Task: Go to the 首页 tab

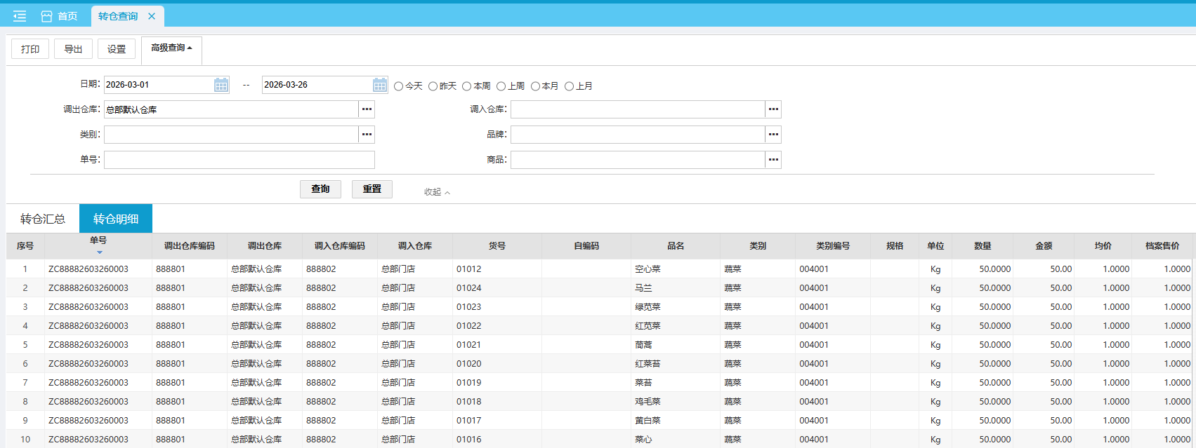Action: tap(60, 16)
